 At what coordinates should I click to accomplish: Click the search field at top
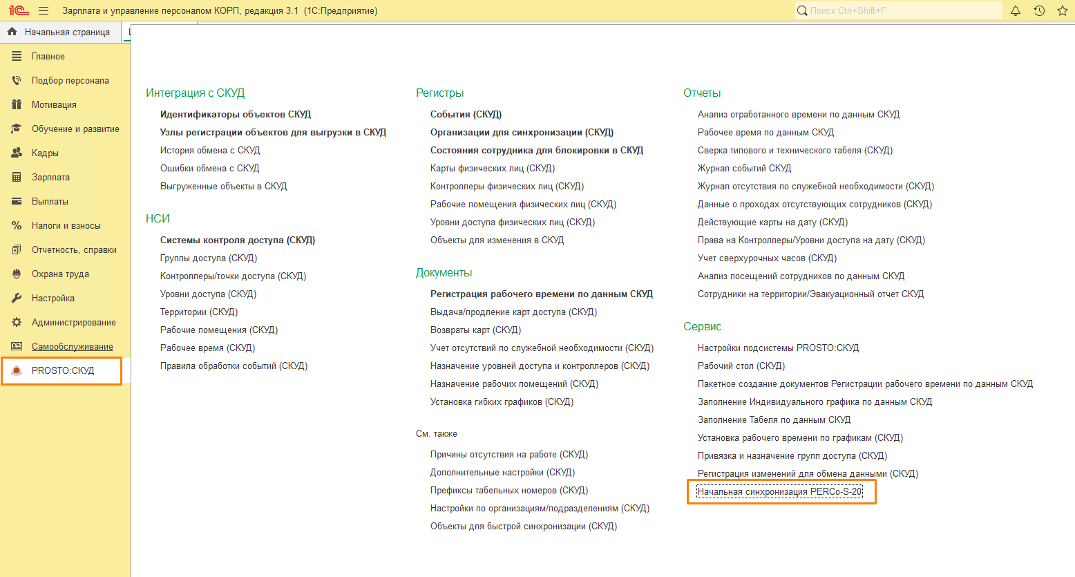tap(898, 11)
